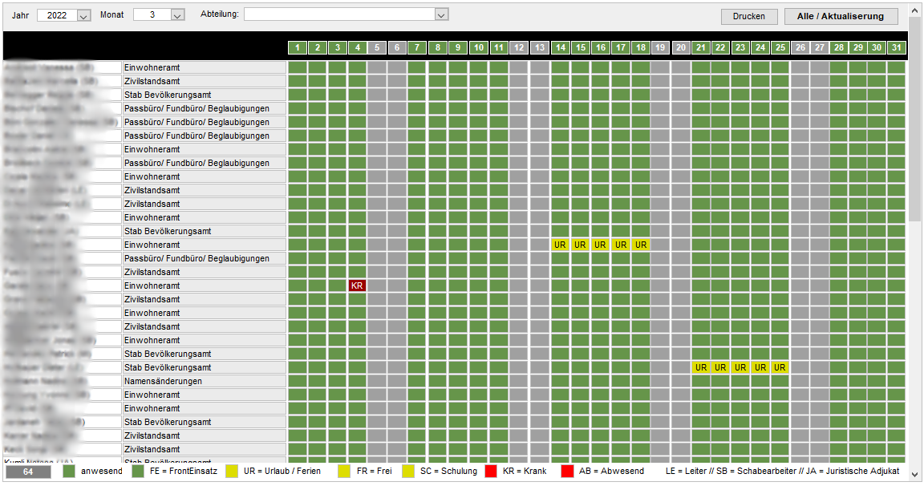Click the yellow UR cell on day 25

tap(780, 367)
